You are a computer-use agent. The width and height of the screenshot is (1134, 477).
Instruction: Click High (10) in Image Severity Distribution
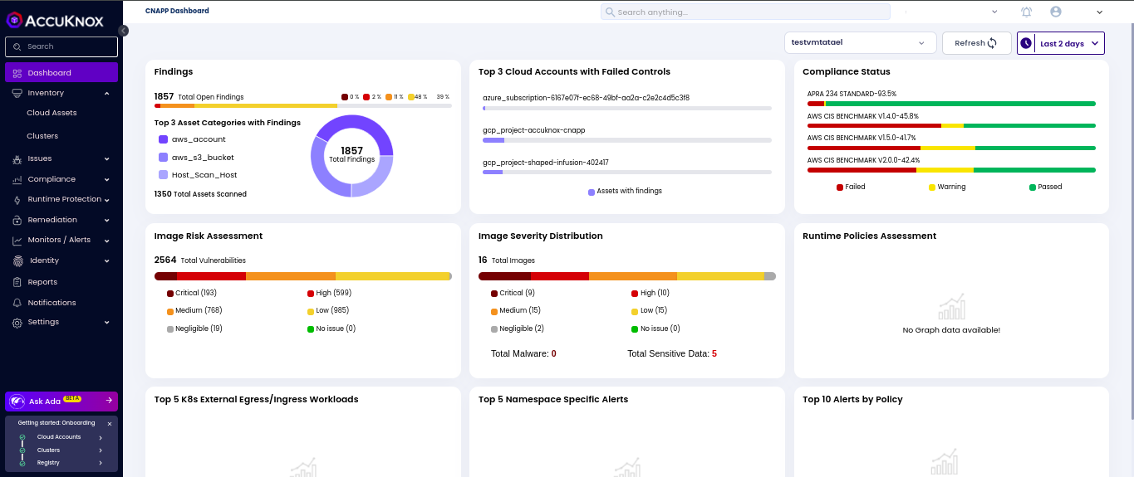650,293
